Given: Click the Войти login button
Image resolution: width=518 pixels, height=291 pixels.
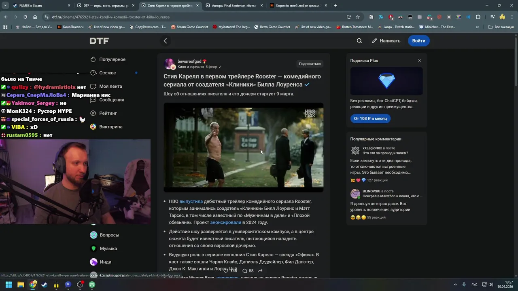Looking at the screenshot, I should click(418, 41).
